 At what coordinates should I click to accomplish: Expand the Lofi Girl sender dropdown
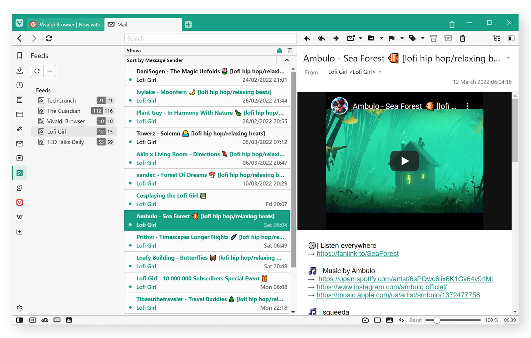pos(380,72)
